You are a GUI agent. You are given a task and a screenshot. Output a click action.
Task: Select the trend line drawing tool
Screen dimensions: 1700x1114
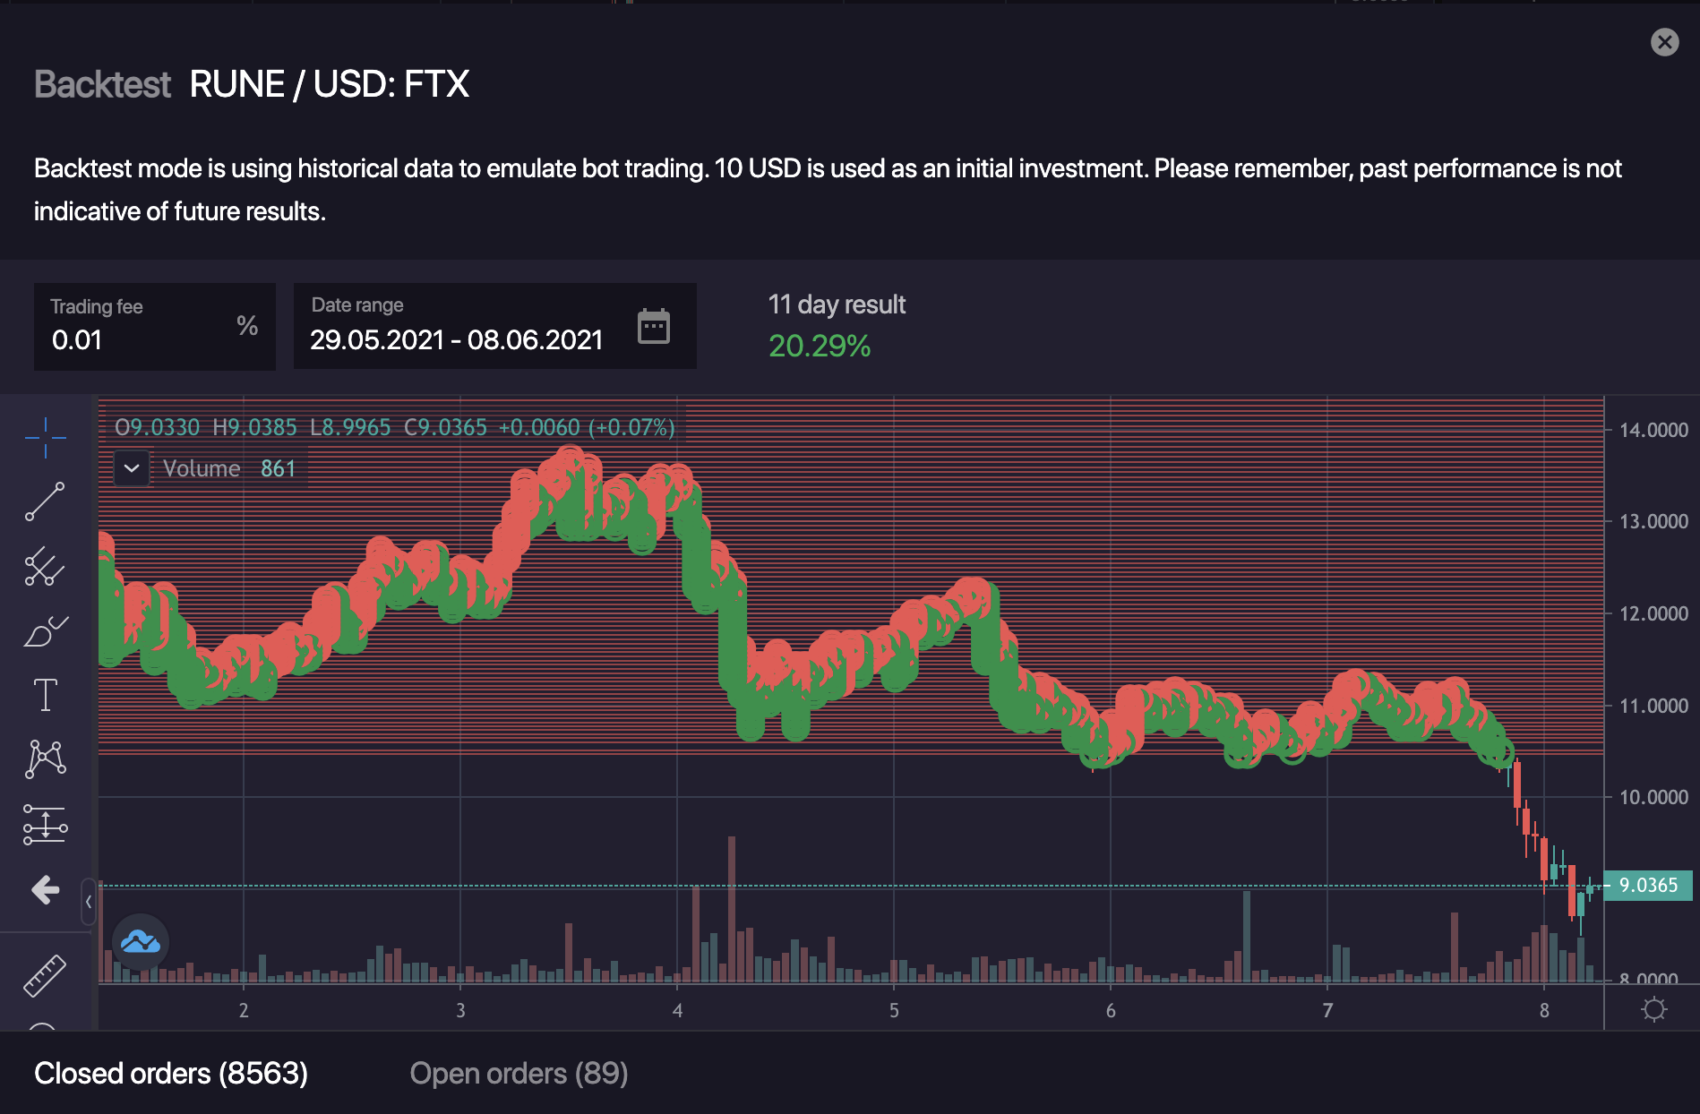click(x=45, y=501)
